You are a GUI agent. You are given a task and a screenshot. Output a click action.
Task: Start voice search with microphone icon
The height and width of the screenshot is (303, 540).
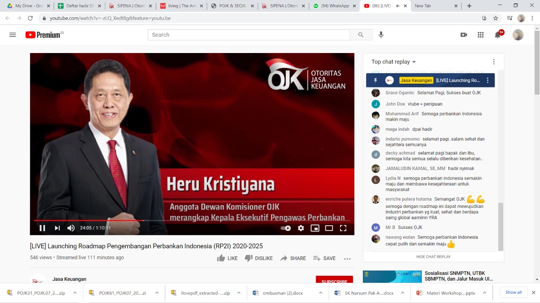tap(381, 35)
